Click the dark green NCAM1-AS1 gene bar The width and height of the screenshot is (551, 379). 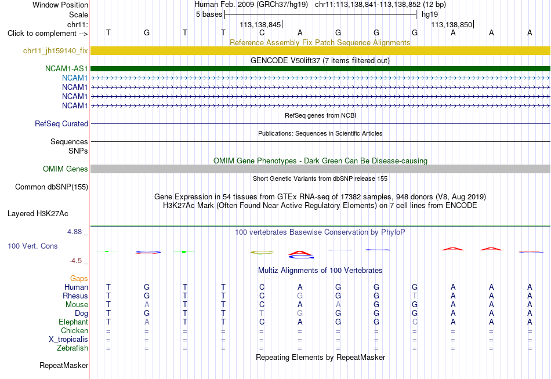pos(320,68)
